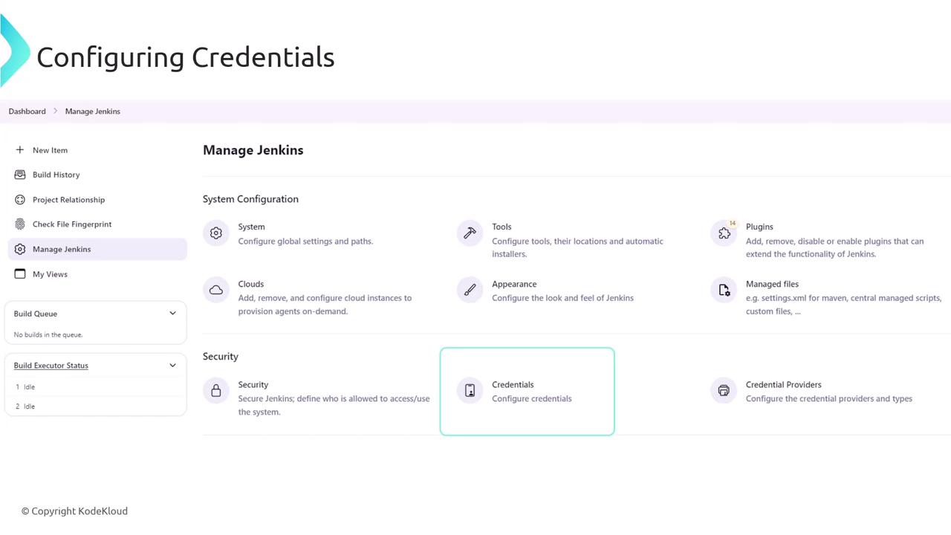The width and height of the screenshot is (951, 535).
Task: Collapse the Build Executor Status panel
Action: tap(172, 366)
